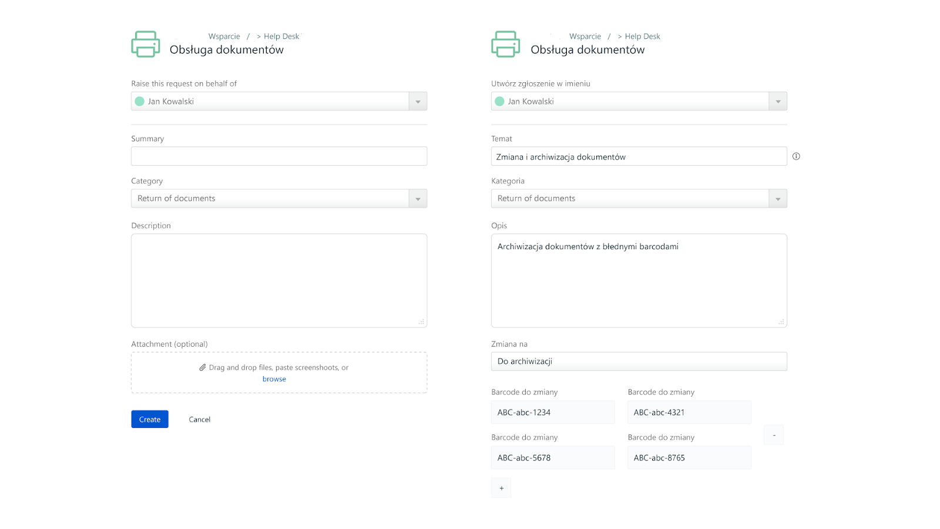Add a barcode row with plus button
Viewport: 940px width, 529px height.
click(x=501, y=488)
